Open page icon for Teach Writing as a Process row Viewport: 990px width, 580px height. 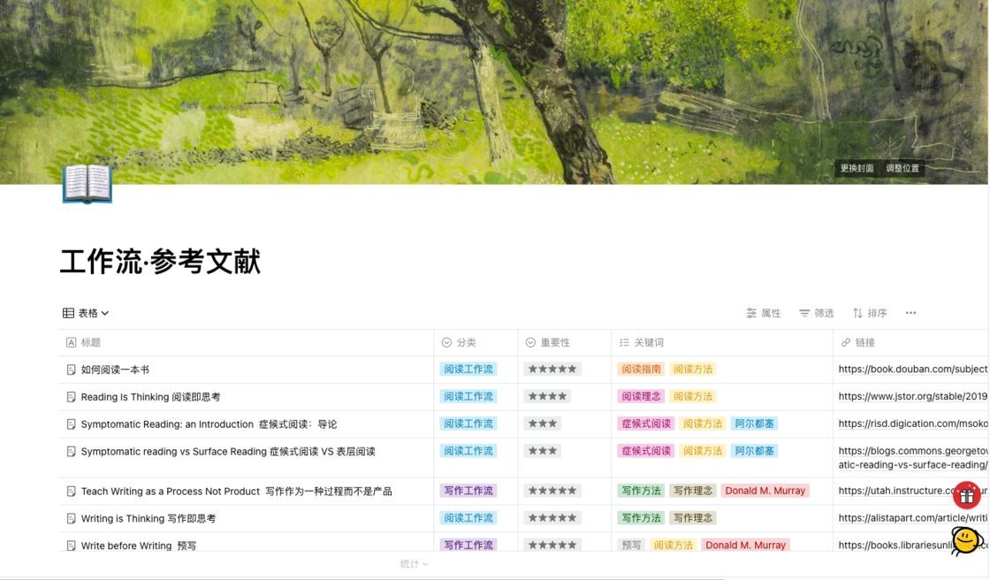(72, 491)
